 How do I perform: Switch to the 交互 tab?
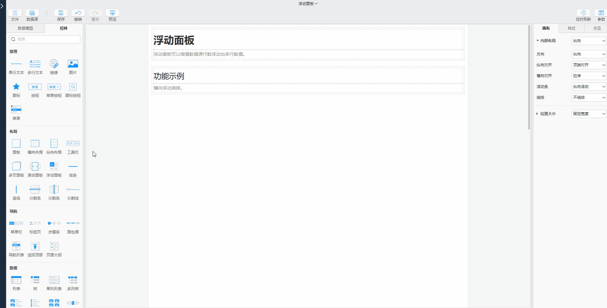point(596,28)
